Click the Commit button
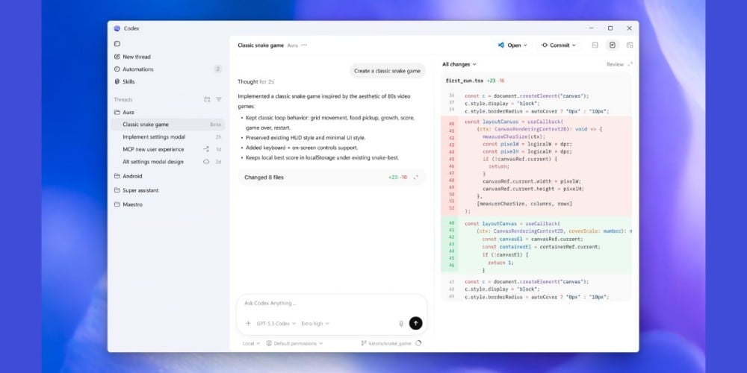Image resolution: width=747 pixels, height=373 pixels. (559, 46)
